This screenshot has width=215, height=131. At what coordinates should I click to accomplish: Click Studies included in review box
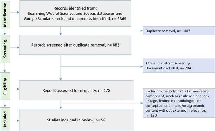coord(76,120)
